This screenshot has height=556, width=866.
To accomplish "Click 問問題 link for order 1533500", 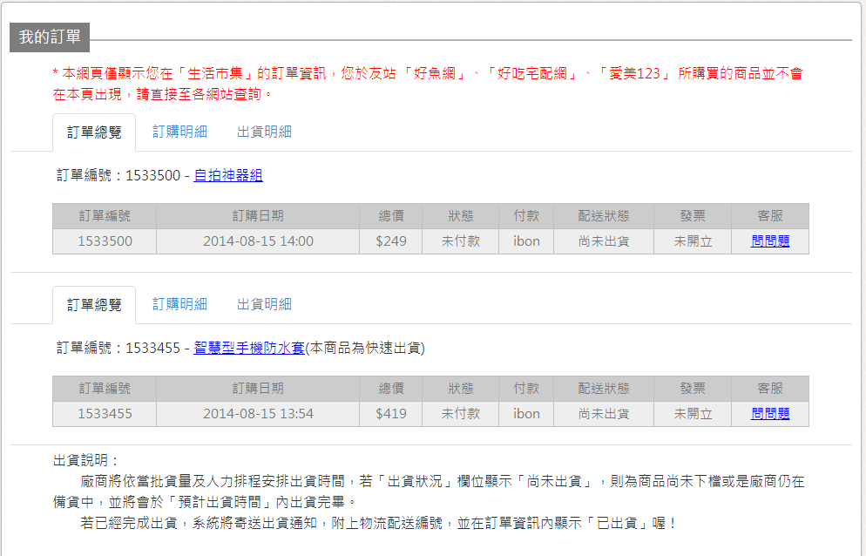I will pos(770,241).
